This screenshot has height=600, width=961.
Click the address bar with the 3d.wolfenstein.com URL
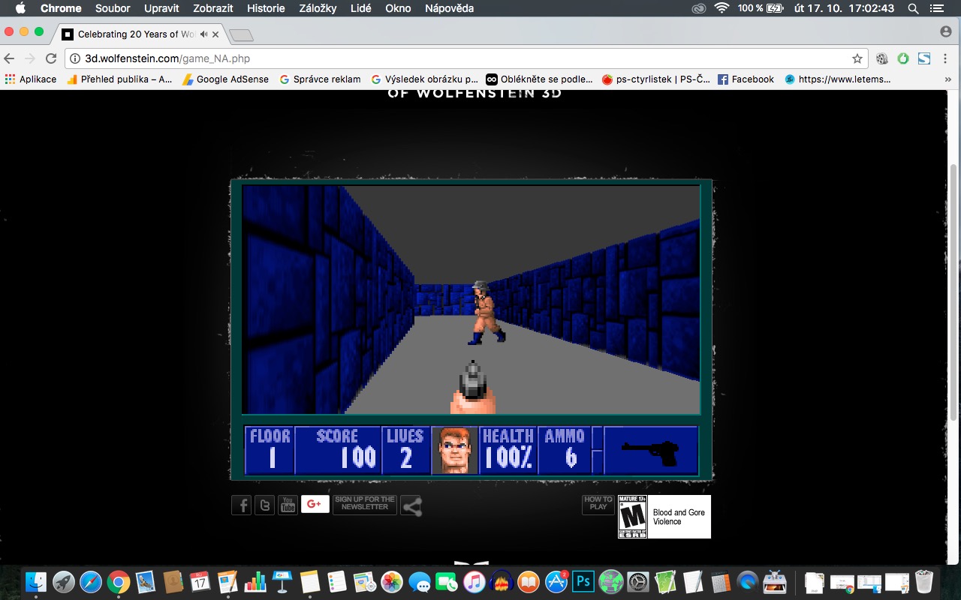tap(465, 58)
